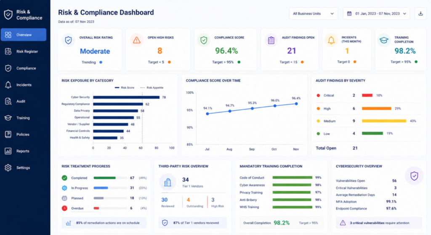Go to the Incidents section

[24, 85]
